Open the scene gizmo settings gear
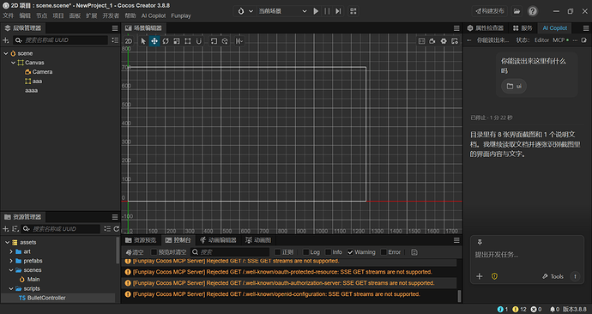The image size is (592, 314). (x=444, y=41)
